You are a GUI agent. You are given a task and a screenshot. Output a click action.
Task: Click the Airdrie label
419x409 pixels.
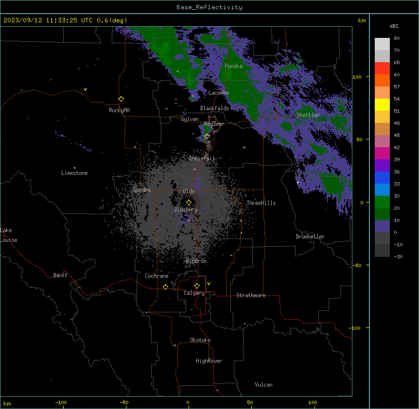pos(196,261)
